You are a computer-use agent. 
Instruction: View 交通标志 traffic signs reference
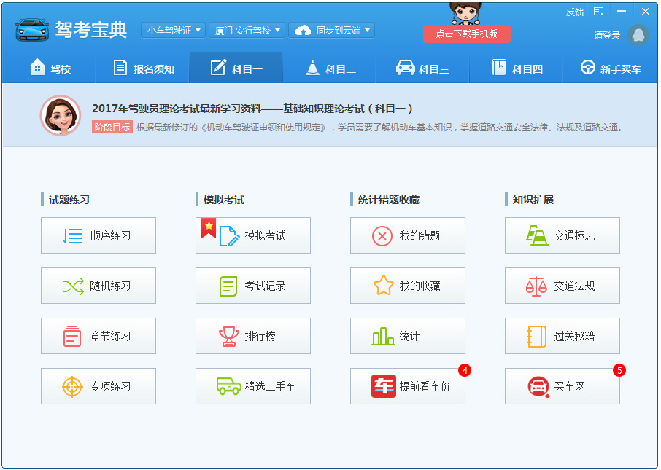562,235
